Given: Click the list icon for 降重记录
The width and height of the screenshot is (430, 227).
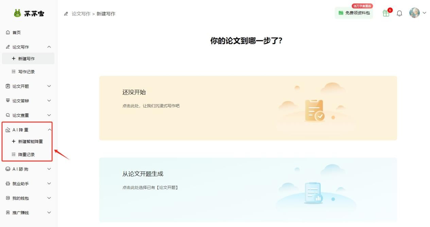Looking at the screenshot, I should click(x=14, y=155).
